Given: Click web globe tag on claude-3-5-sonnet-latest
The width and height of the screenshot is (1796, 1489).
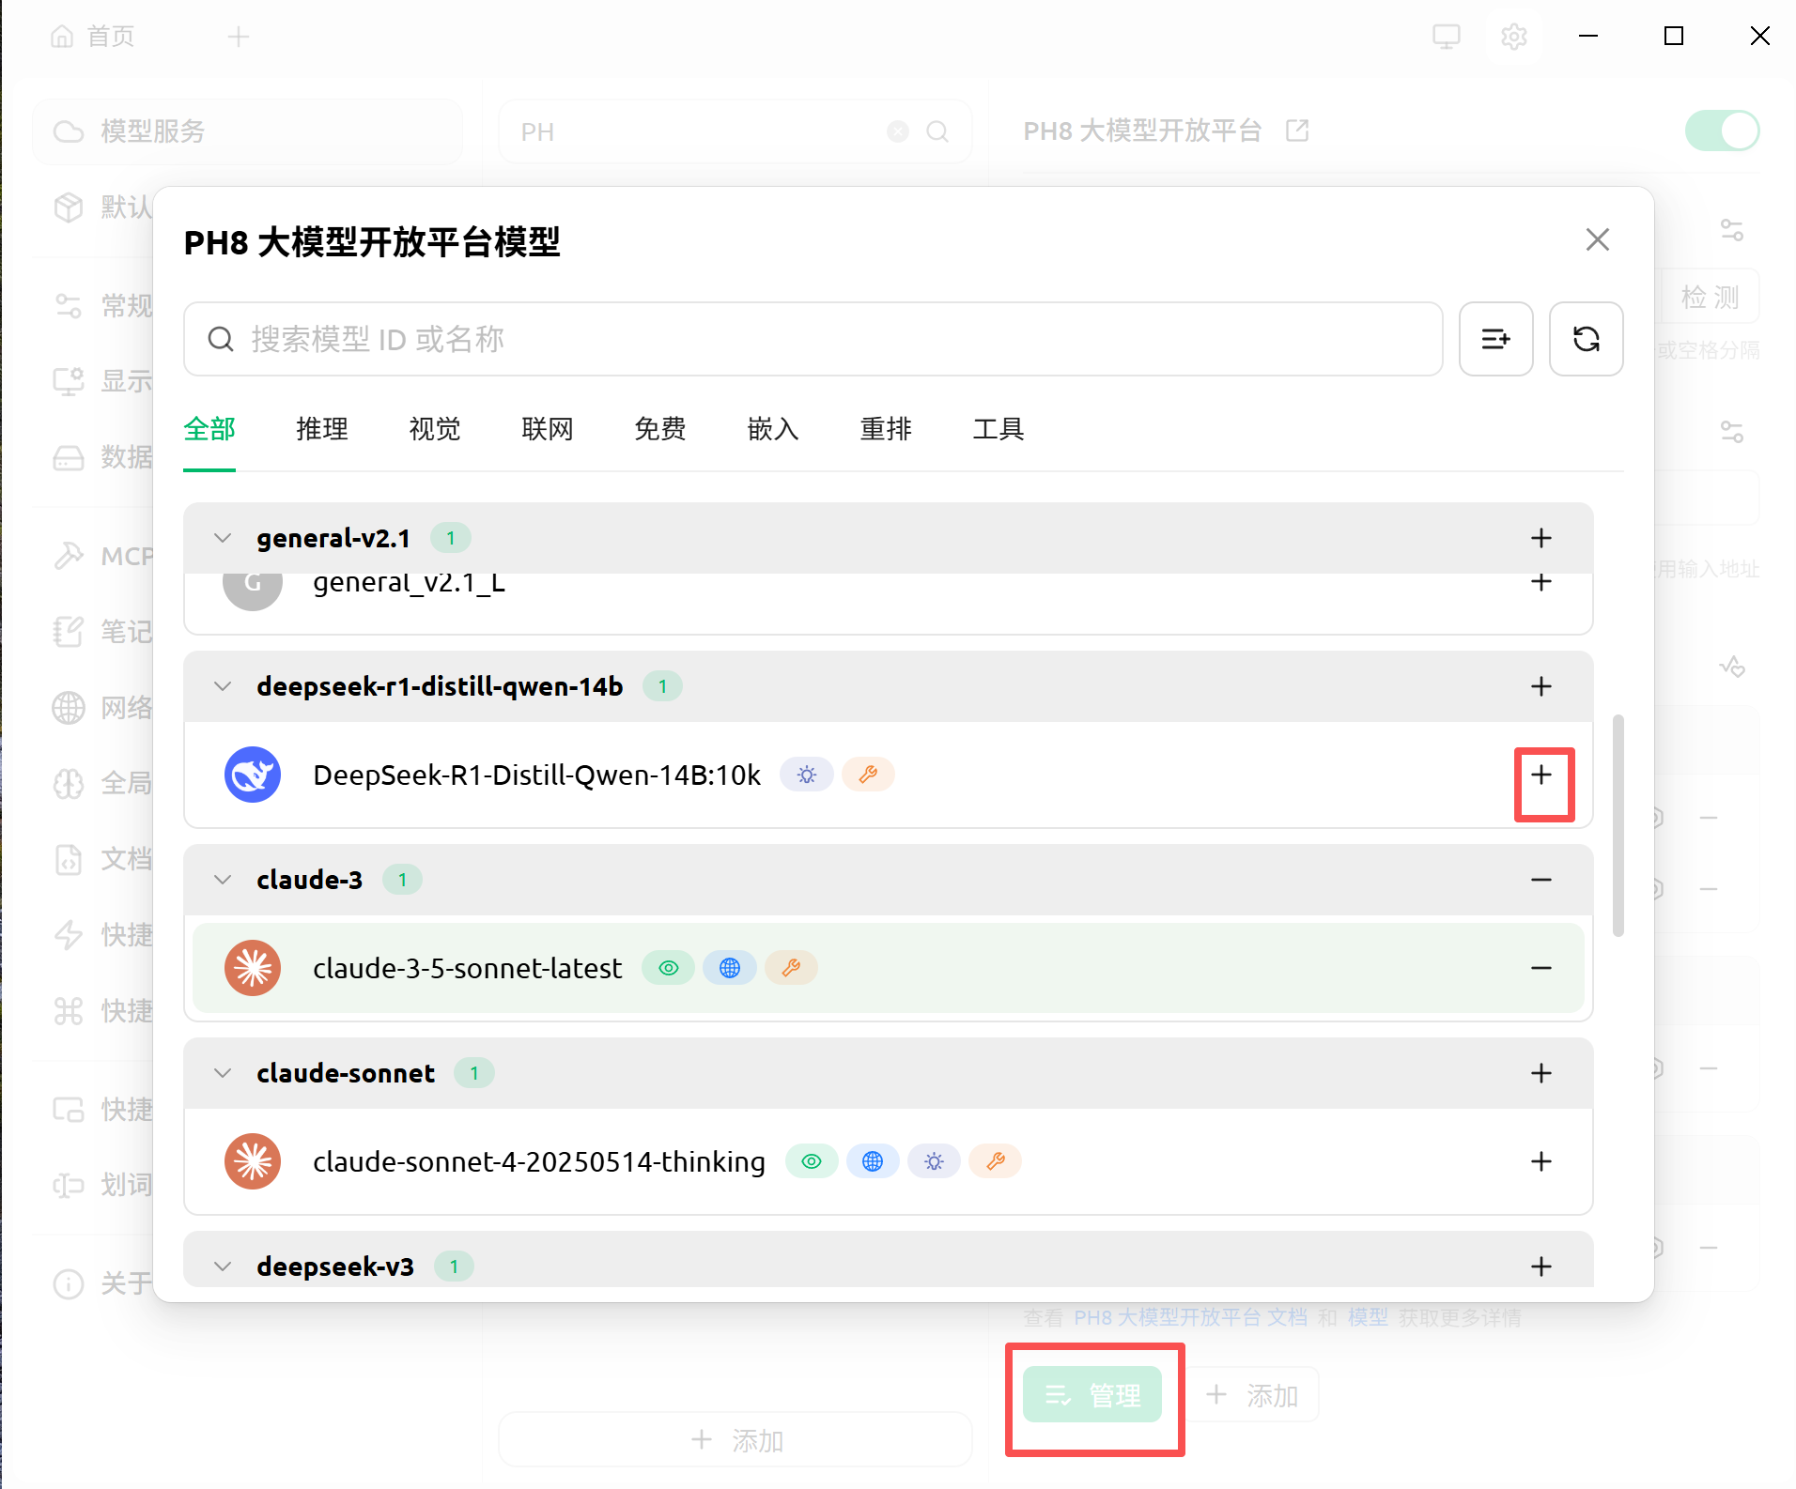Looking at the screenshot, I should tap(730, 968).
